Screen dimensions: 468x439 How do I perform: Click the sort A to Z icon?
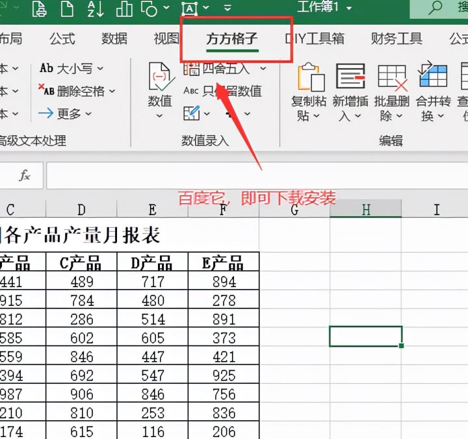tap(96, 8)
